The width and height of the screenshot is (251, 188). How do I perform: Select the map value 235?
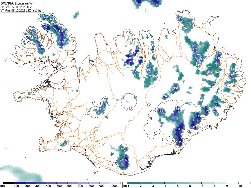[x=41, y=47]
